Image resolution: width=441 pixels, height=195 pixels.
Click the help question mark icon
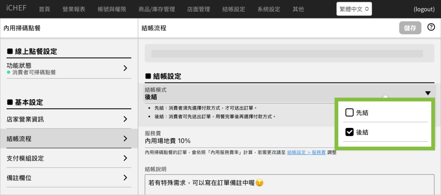coord(431,27)
